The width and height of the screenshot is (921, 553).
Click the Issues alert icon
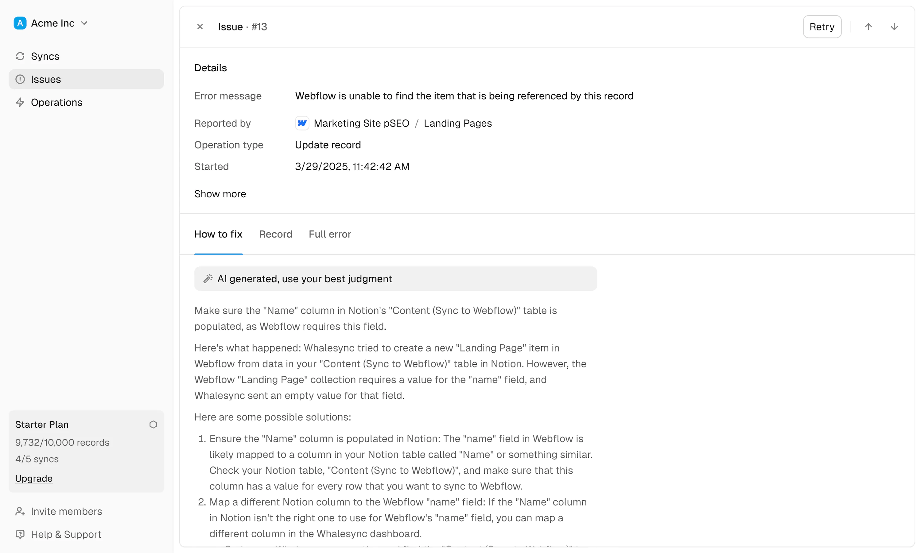pyautogui.click(x=20, y=79)
